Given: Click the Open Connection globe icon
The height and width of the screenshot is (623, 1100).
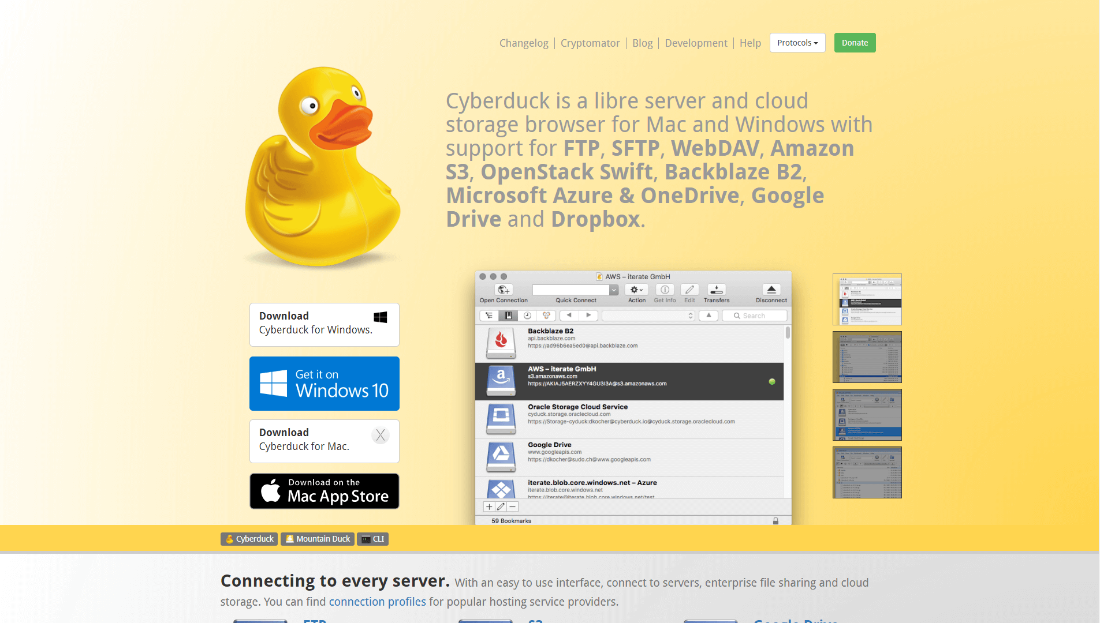Looking at the screenshot, I should coord(503,290).
